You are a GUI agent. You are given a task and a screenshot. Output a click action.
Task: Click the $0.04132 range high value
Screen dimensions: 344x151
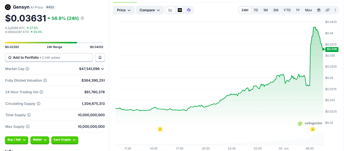[96, 47]
